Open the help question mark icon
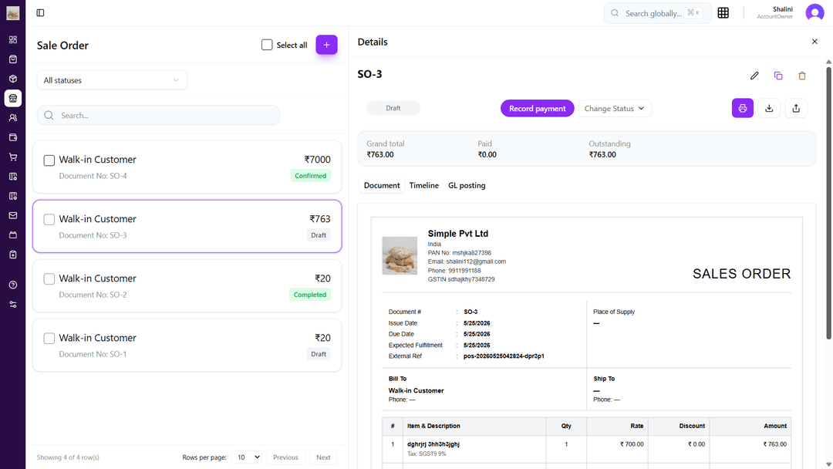 (13, 285)
